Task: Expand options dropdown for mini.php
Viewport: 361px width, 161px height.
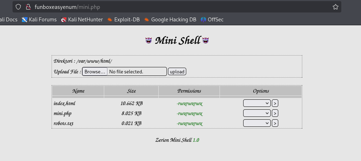Action: pos(256,113)
